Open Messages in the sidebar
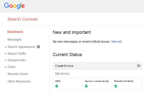This screenshot has height=96, width=144. (x=15, y=40)
